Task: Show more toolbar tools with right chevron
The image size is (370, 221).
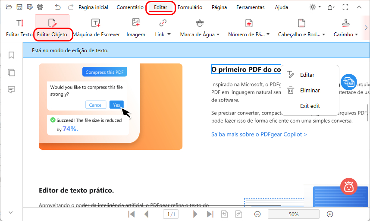Action: pyautogui.click(x=366, y=28)
